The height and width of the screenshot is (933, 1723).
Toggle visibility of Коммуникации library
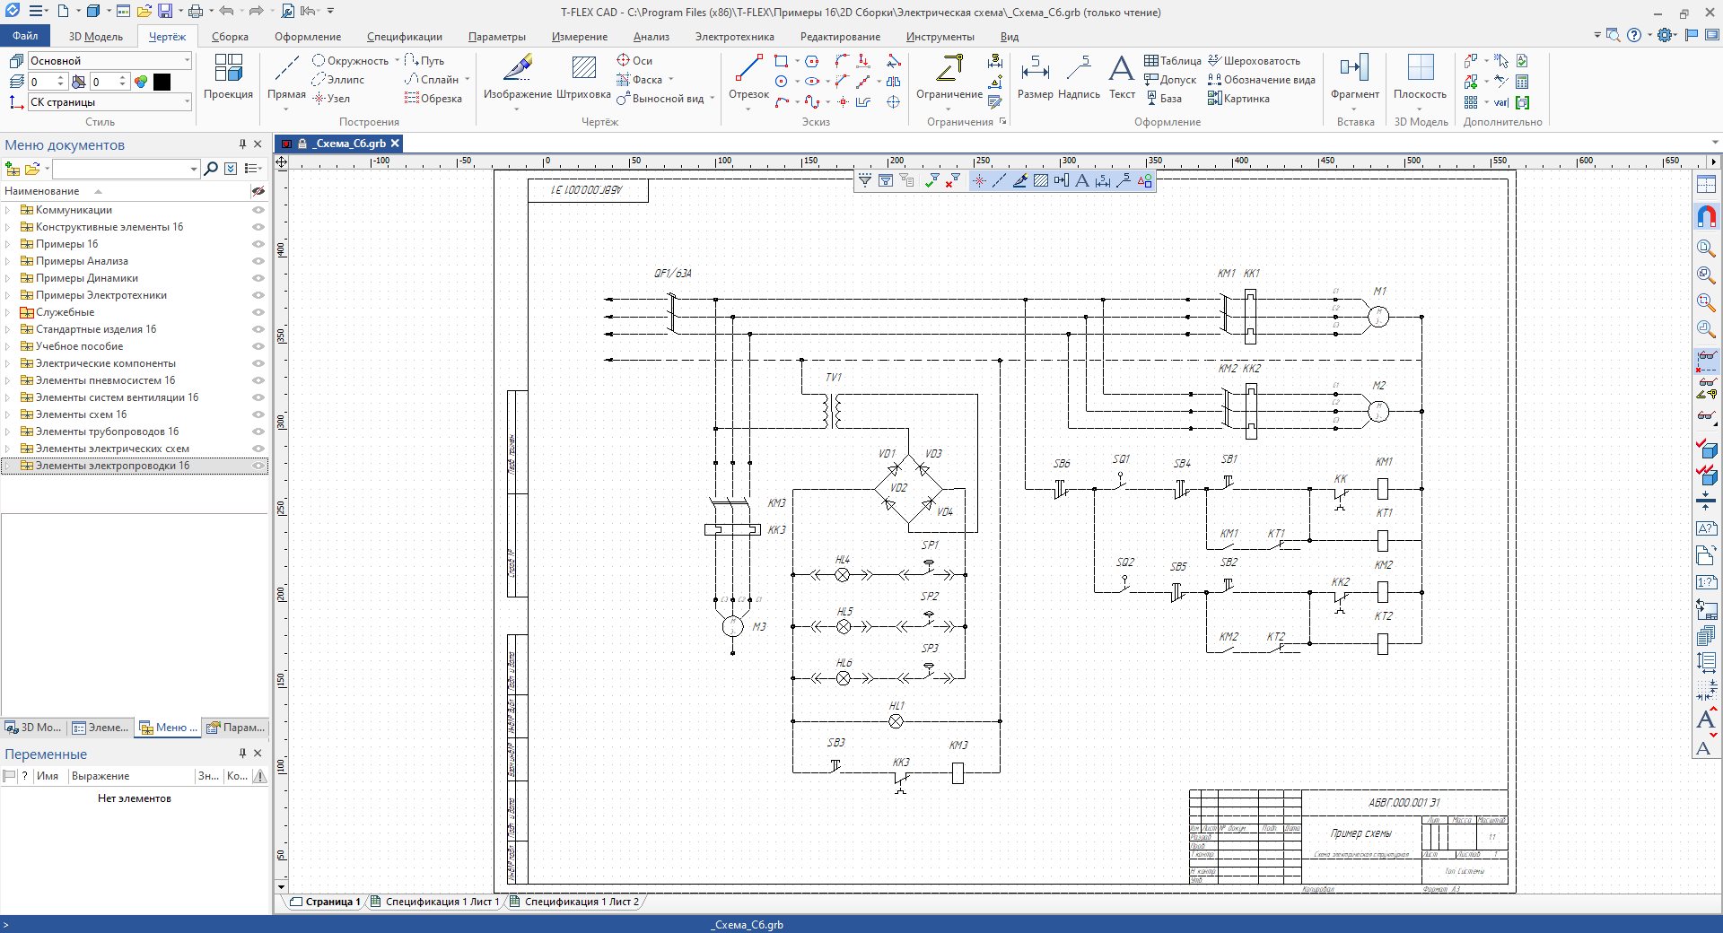click(x=258, y=210)
